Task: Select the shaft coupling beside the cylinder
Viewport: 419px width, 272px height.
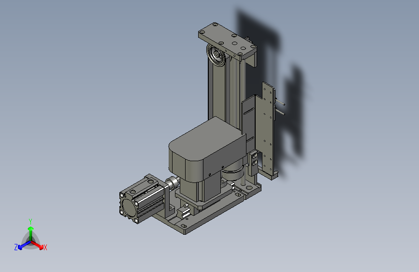Action: [173, 182]
